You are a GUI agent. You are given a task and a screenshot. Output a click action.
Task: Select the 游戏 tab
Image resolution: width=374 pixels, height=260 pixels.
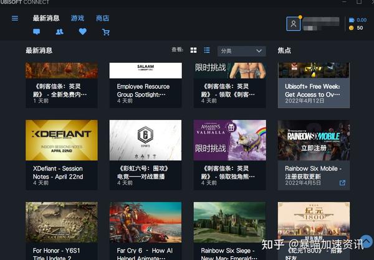[77, 18]
